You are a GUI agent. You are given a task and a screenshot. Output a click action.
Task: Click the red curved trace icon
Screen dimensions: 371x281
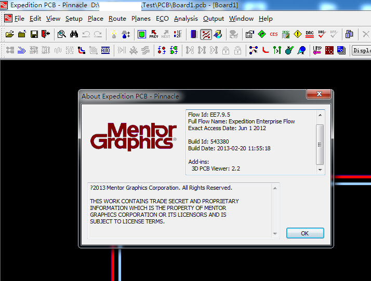tap(265, 50)
